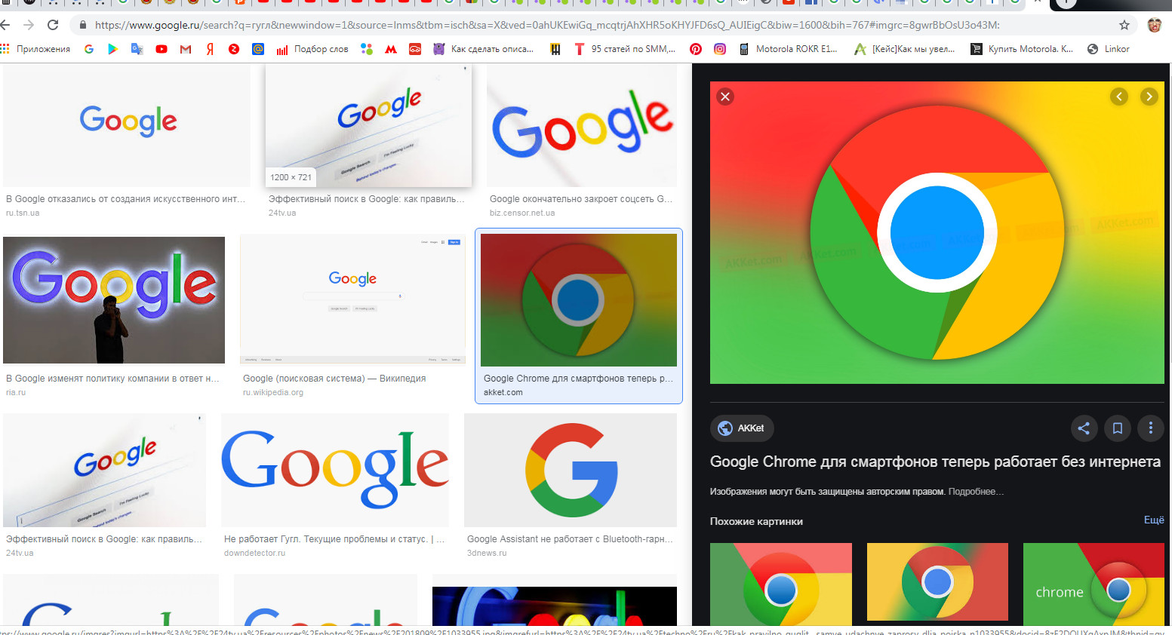
Task: Click the address bar URL
Action: (x=547, y=25)
